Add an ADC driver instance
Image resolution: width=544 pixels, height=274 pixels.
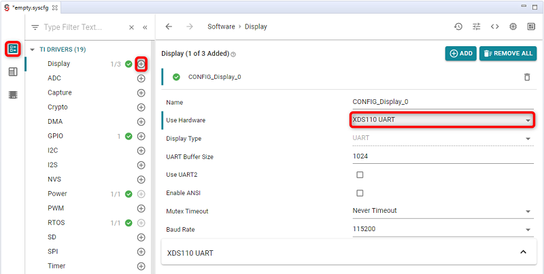click(x=141, y=78)
